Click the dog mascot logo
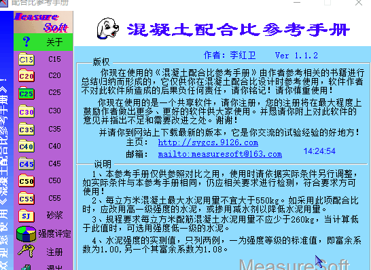 107,28
